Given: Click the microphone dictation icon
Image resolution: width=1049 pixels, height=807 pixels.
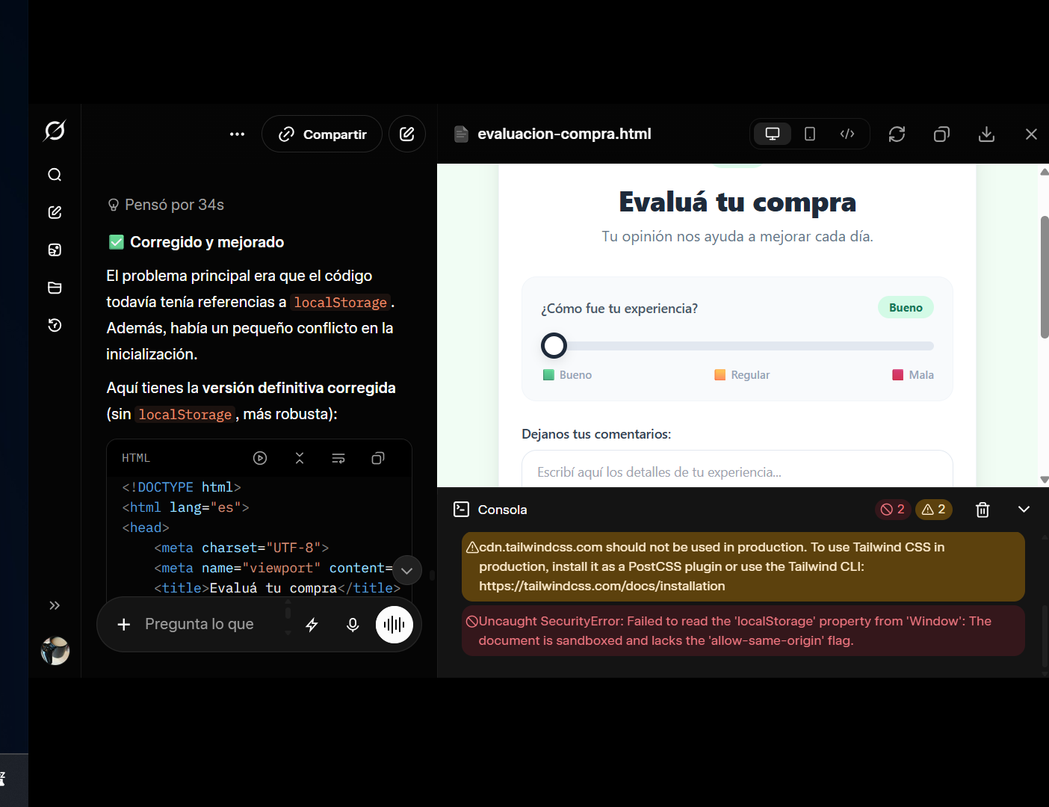Looking at the screenshot, I should pos(353,625).
